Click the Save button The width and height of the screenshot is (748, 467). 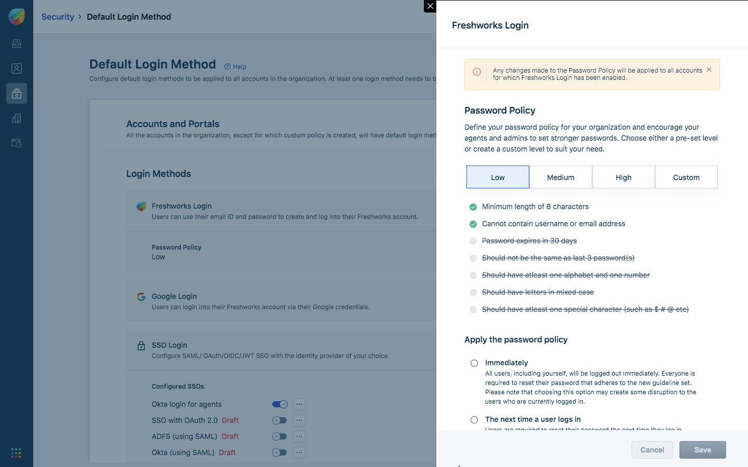[703, 450]
